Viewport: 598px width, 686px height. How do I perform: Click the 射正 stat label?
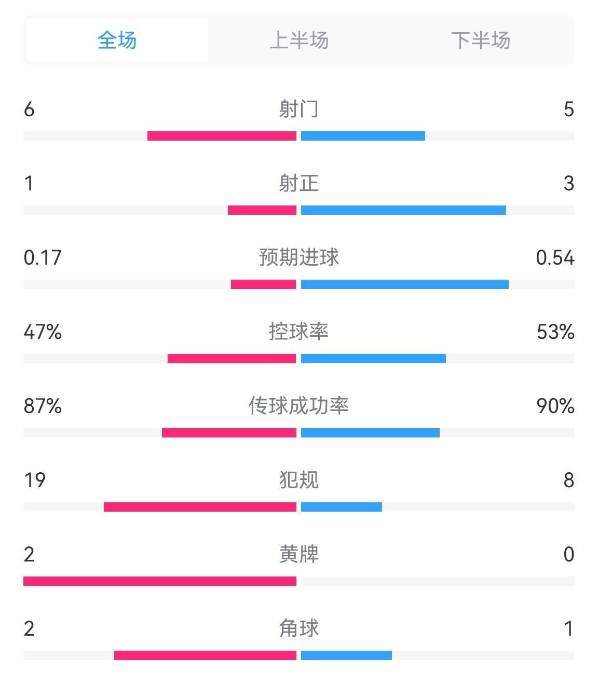299,183
